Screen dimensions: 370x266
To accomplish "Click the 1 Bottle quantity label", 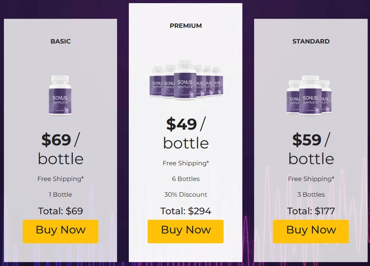I will (x=60, y=194).
